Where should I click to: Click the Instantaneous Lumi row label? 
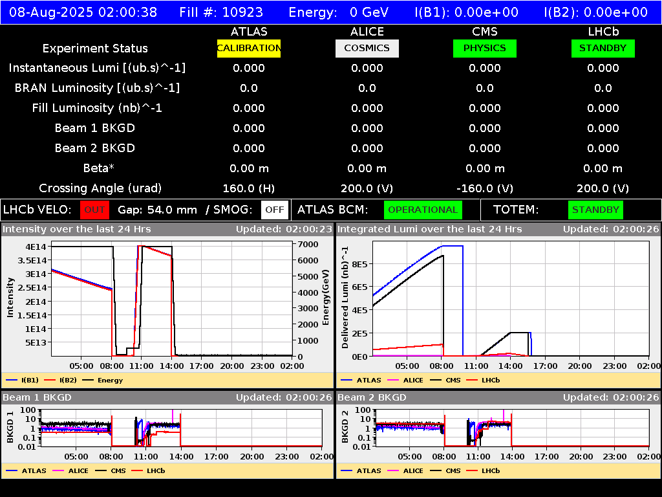point(97,68)
